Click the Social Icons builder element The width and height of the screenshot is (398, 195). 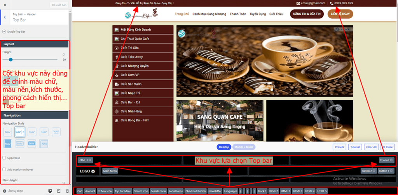(x=176, y=191)
